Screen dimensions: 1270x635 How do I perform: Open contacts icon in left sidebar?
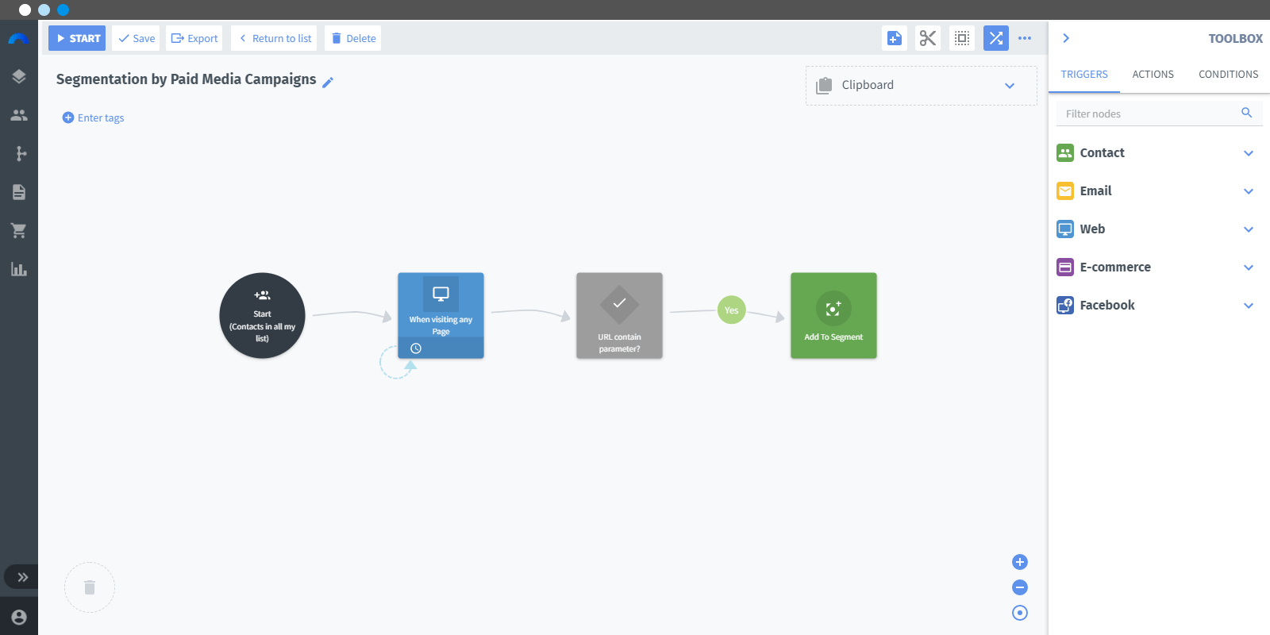pyautogui.click(x=19, y=115)
